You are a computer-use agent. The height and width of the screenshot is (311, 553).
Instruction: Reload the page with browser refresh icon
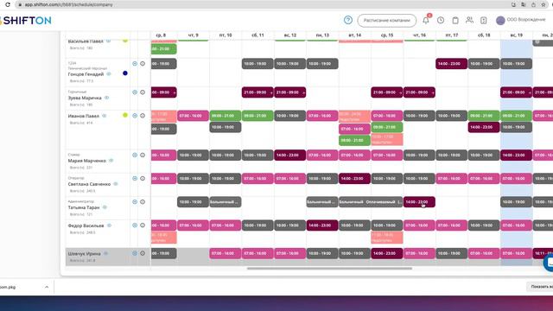click(8, 4)
